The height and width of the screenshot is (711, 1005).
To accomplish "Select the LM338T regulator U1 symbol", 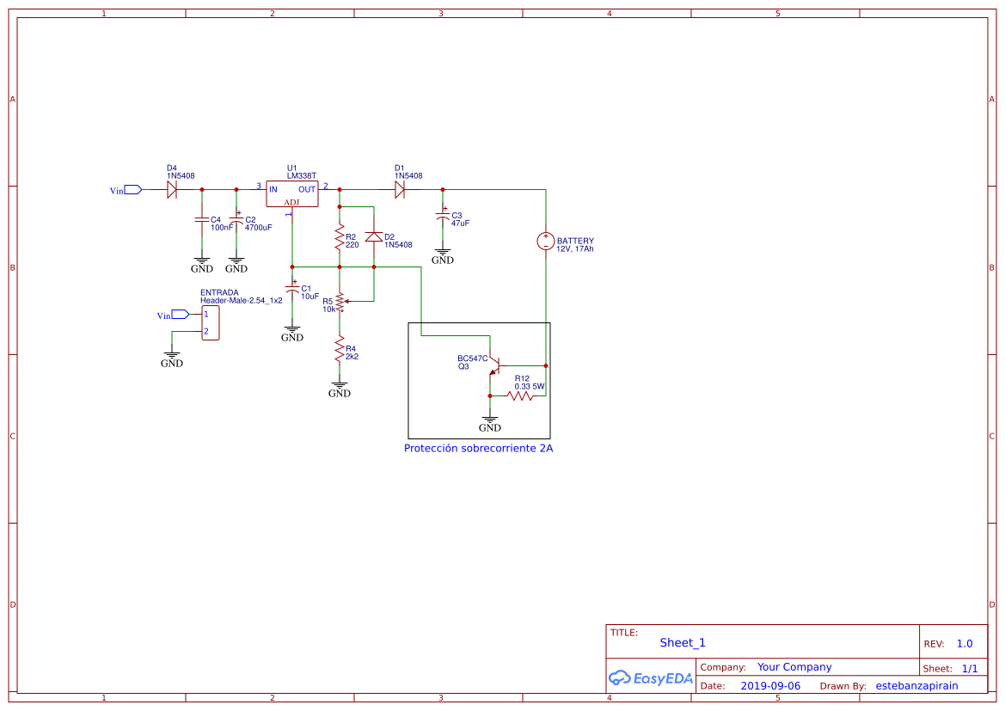I will click(292, 193).
